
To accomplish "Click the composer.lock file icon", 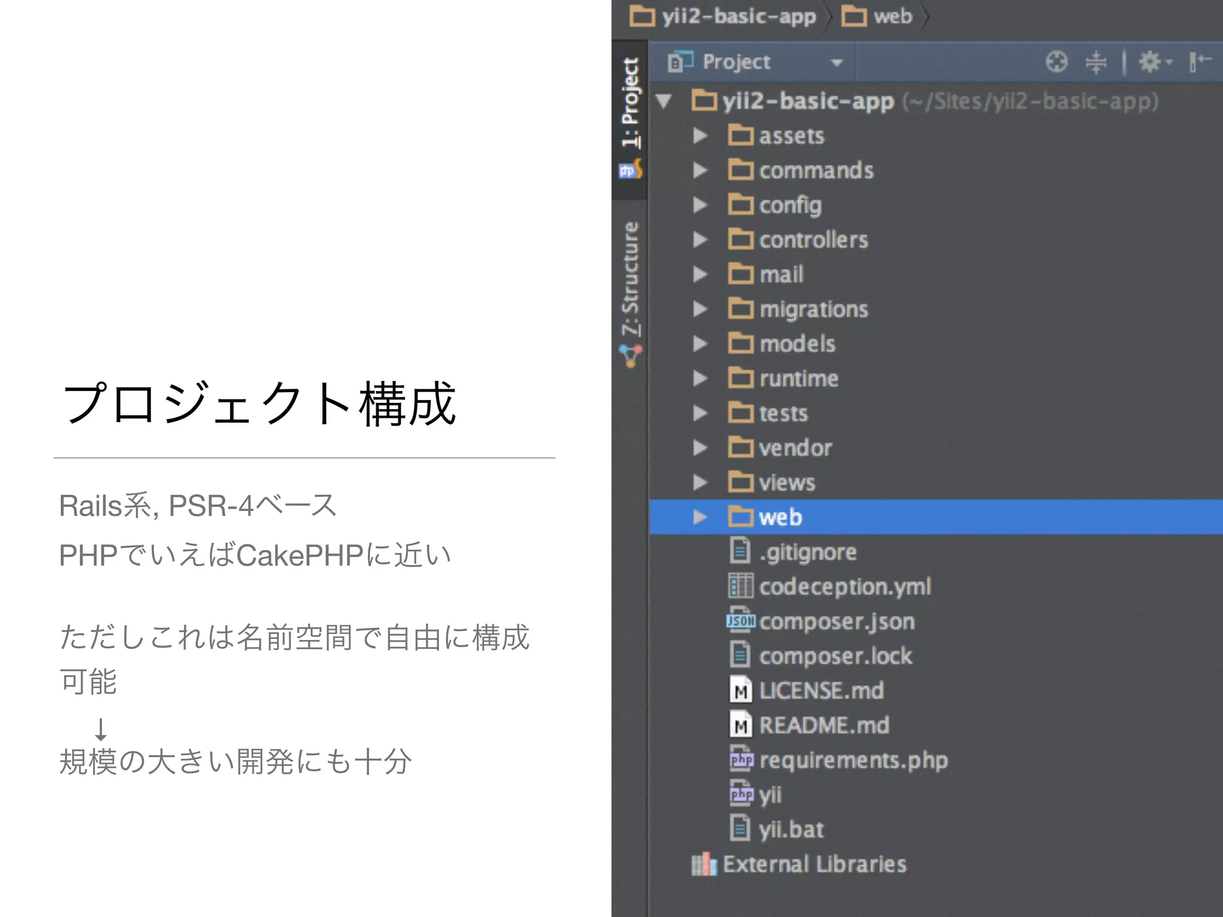I will coord(740,654).
